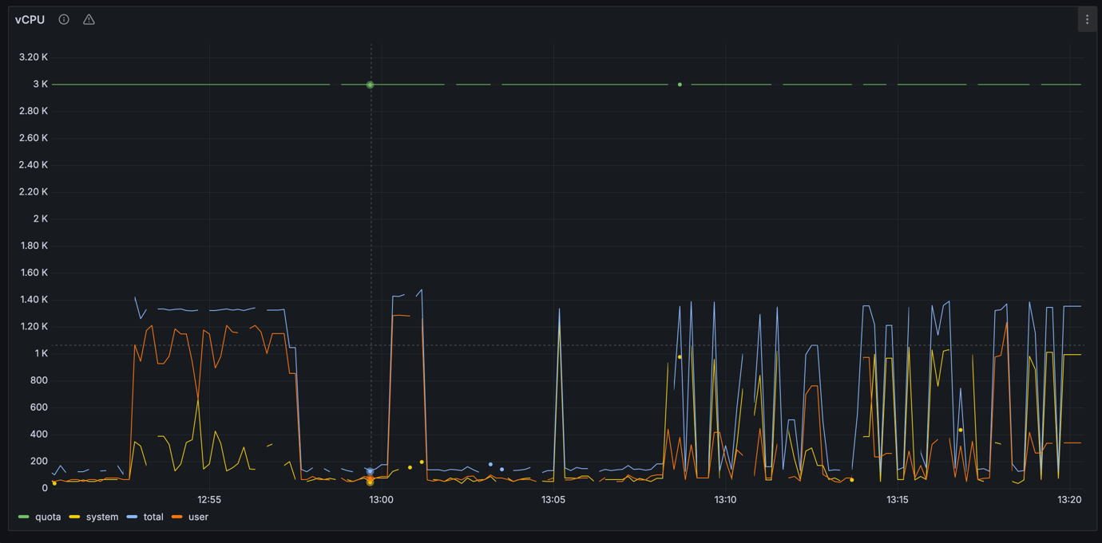Click the isolated green quota dot near 13:09
This screenshot has width=1102, height=543.
coord(680,85)
